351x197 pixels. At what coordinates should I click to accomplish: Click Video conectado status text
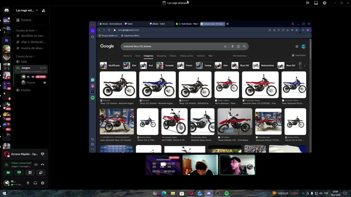[21, 163]
